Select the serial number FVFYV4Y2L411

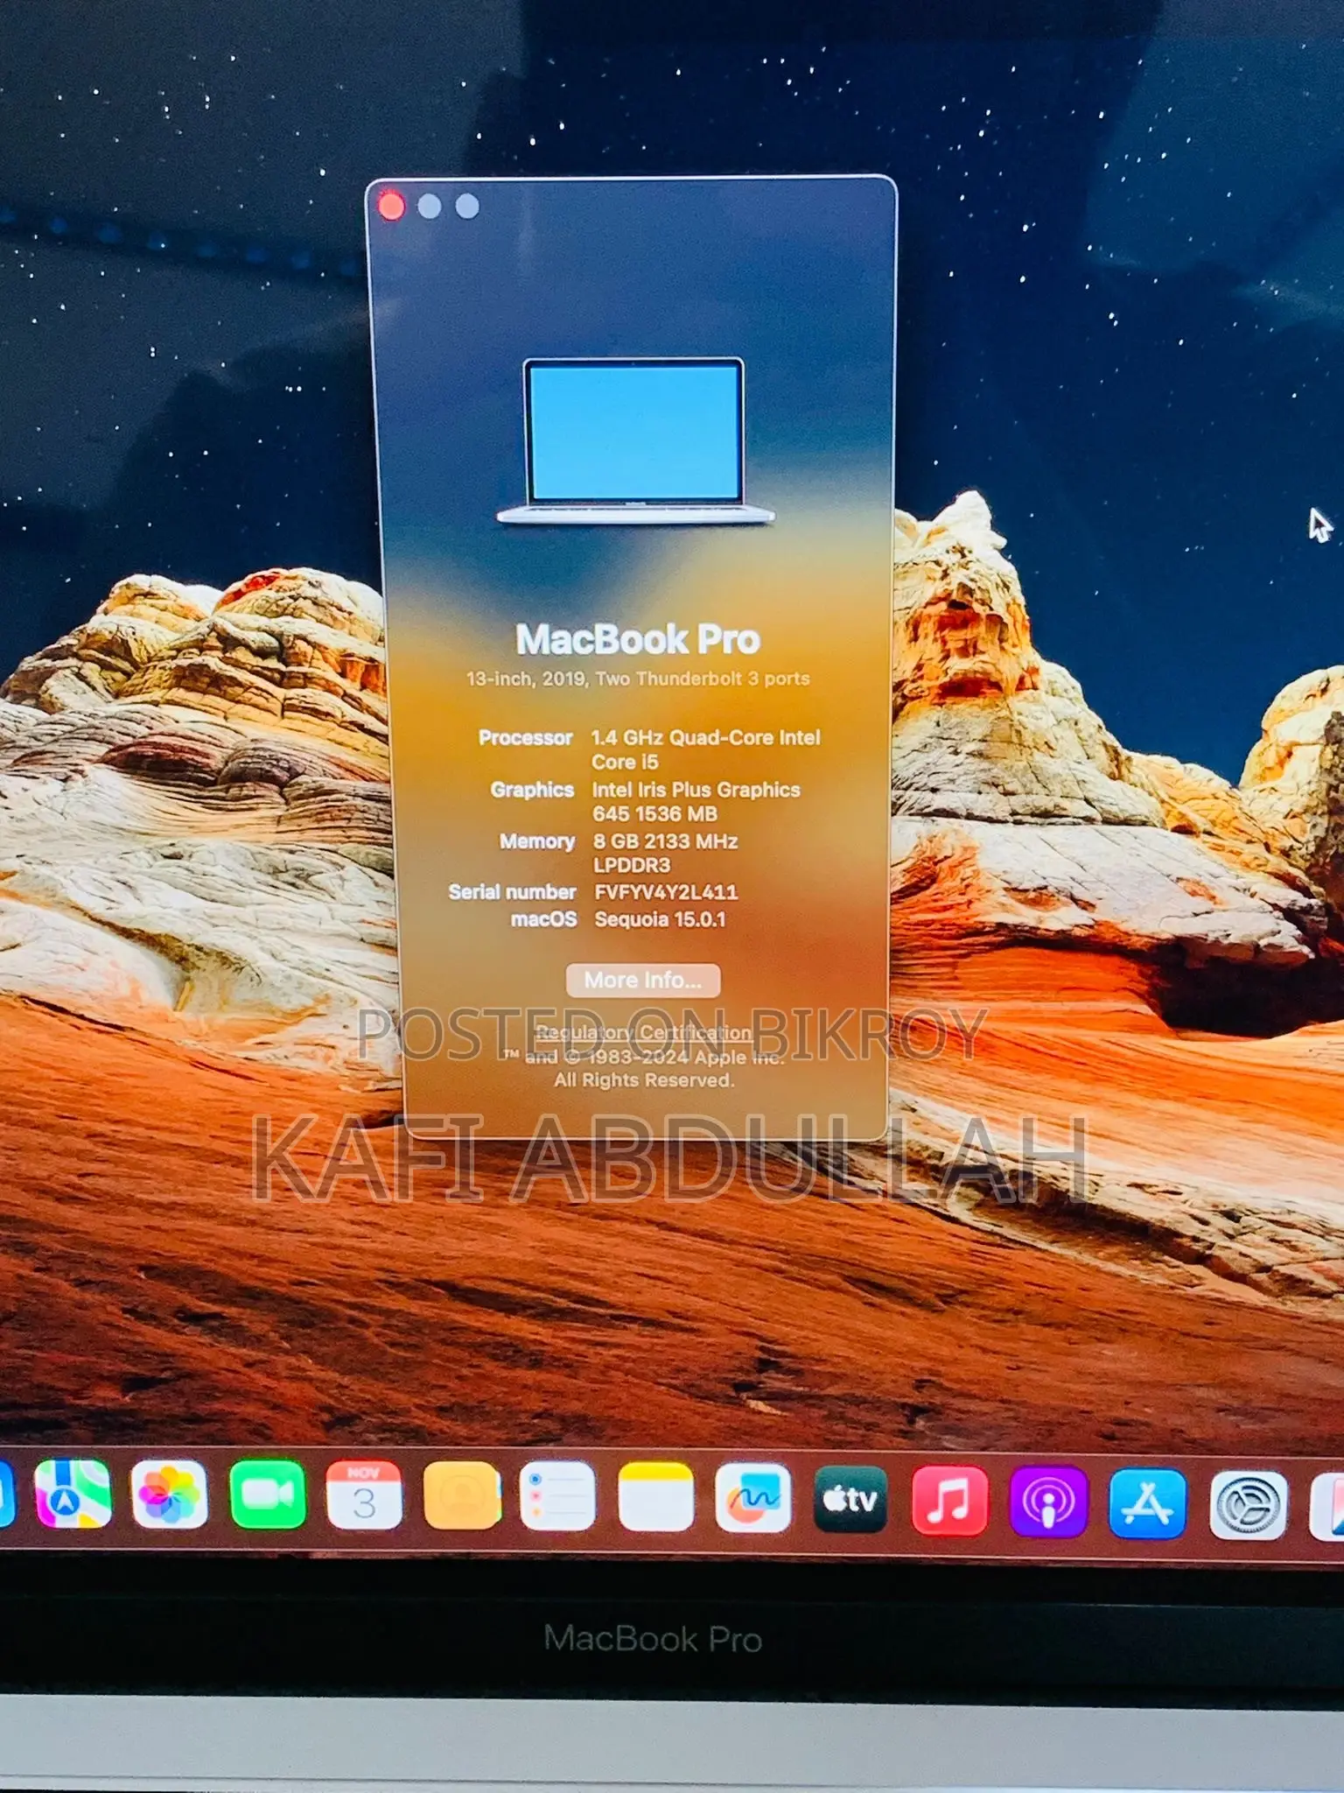pyautogui.click(x=666, y=892)
